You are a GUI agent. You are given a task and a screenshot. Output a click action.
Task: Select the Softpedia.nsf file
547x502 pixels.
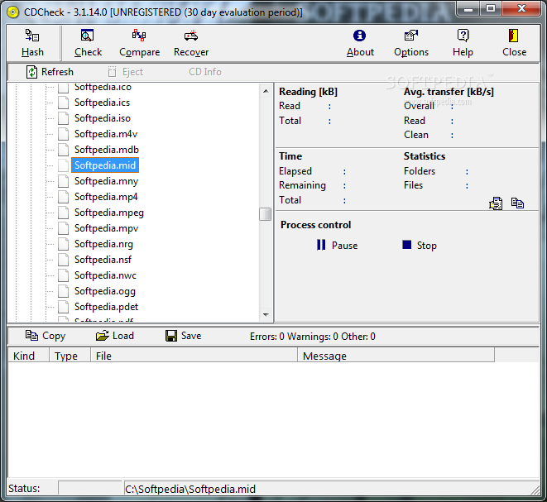103,260
